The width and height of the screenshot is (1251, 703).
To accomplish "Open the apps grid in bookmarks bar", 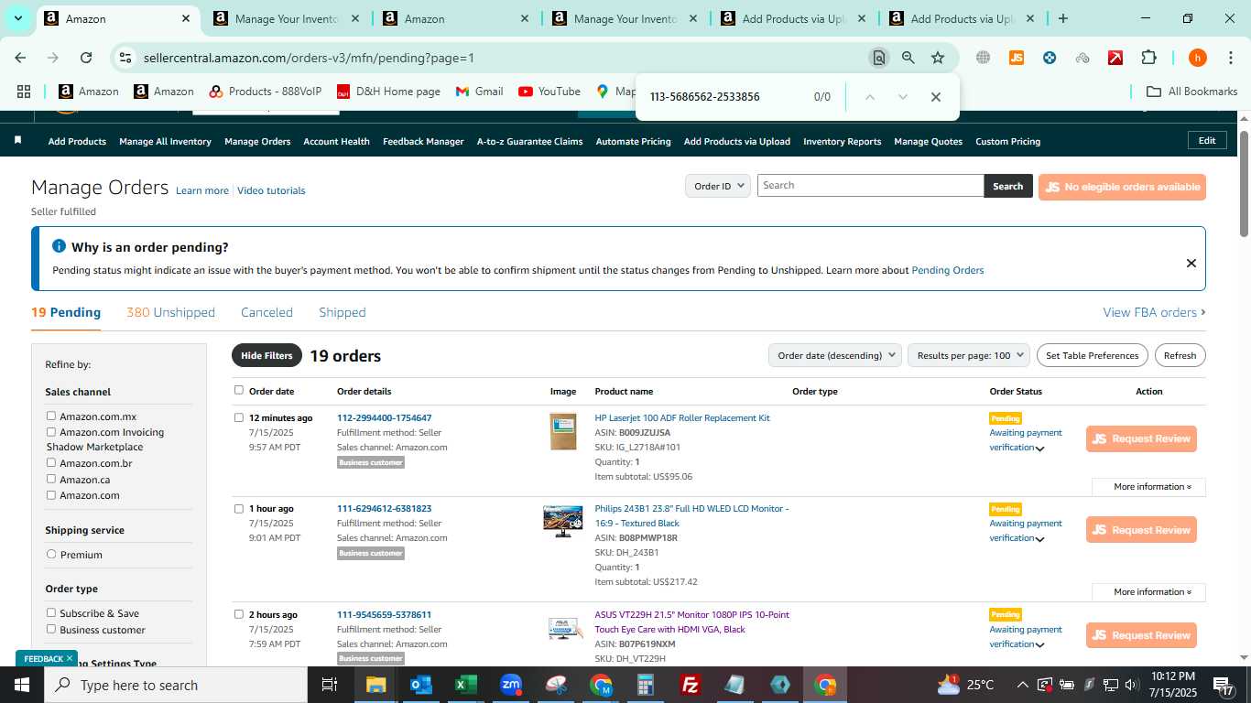I will coord(24,92).
